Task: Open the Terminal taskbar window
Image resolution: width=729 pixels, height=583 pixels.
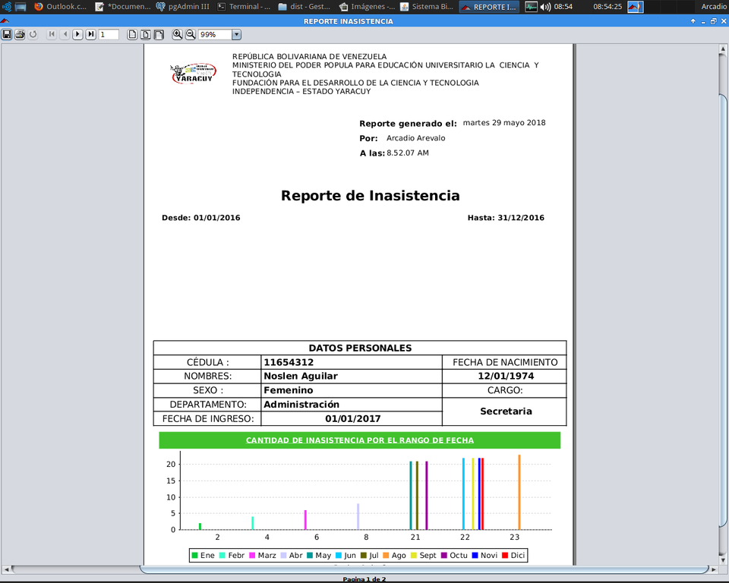Action: [244, 7]
